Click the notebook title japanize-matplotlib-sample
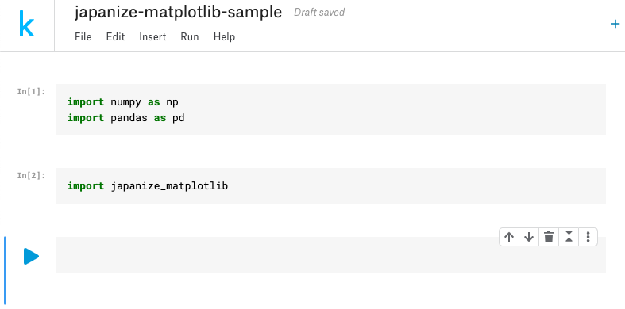Image resolution: width=625 pixels, height=309 pixels. pos(178,13)
